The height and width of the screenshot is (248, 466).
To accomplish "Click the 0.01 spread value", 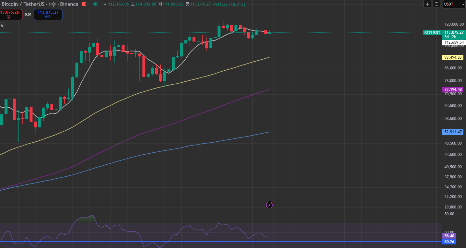I will 28,15.
